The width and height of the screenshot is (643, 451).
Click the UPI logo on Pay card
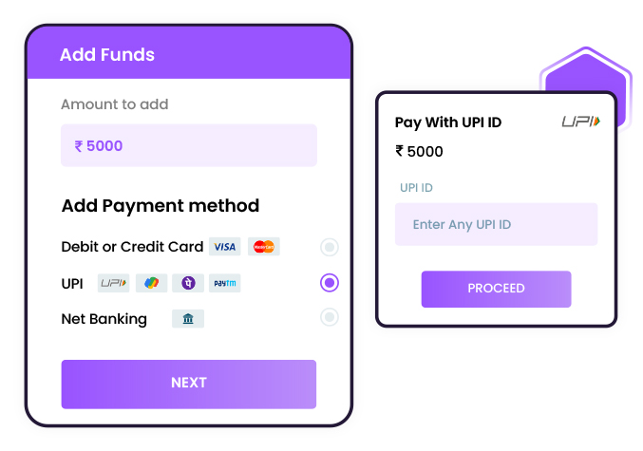coord(580,122)
